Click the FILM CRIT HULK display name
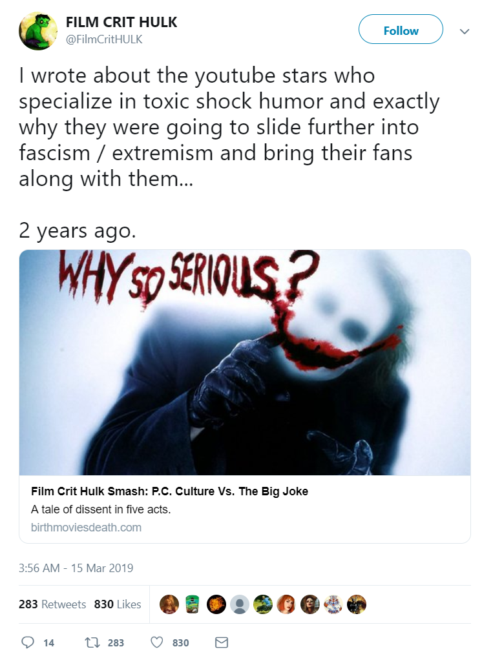Viewport: 493px width, 658px height. pyautogui.click(x=121, y=22)
